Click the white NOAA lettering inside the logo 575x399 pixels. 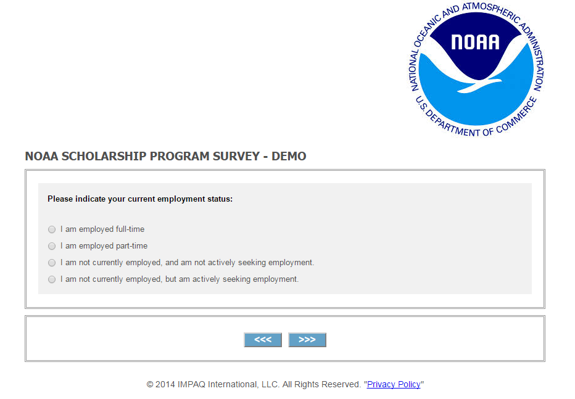click(x=475, y=41)
